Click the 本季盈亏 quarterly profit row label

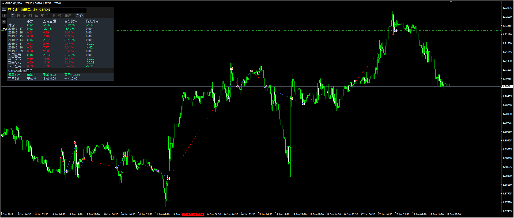(x=14, y=62)
